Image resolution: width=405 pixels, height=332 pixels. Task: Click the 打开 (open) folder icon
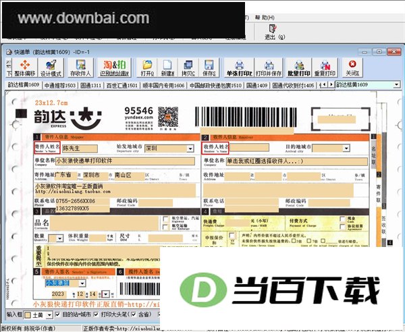147,67
